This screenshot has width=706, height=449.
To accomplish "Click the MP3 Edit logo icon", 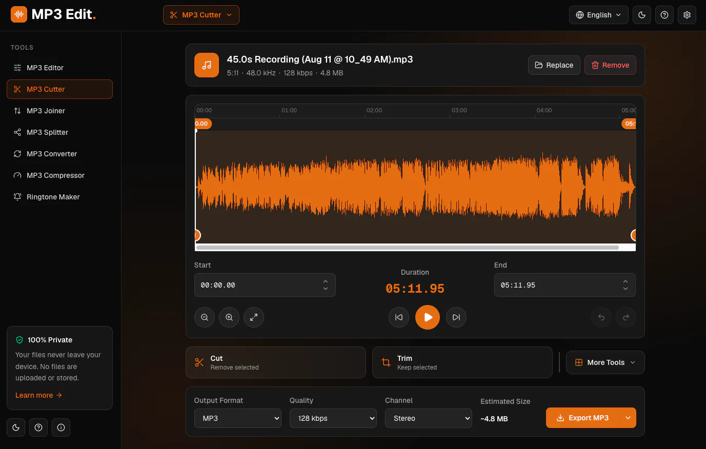I will [19, 14].
